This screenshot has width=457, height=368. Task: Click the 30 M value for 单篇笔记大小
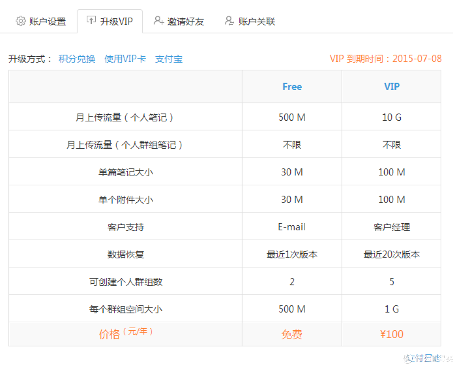click(292, 172)
